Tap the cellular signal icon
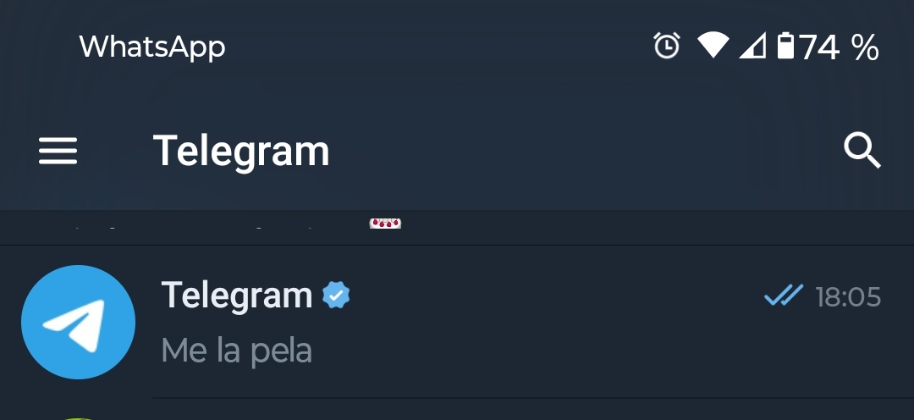914x420 pixels. tap(752, 46)
